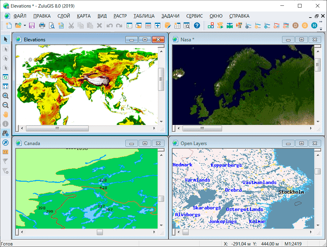Open the toolbar options dropdown arrow at far right
Screen dimensions: 327x247
[x=321, y=29]
